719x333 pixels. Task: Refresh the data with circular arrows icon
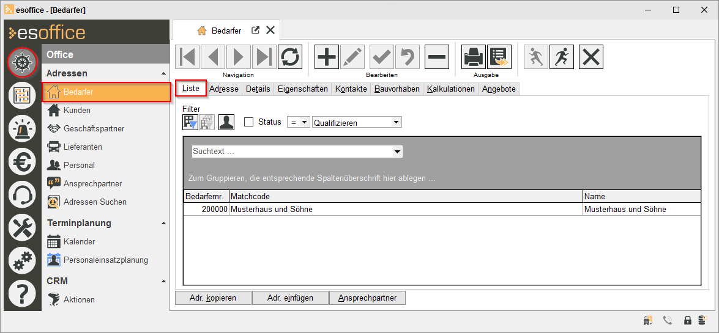(290, 57)
